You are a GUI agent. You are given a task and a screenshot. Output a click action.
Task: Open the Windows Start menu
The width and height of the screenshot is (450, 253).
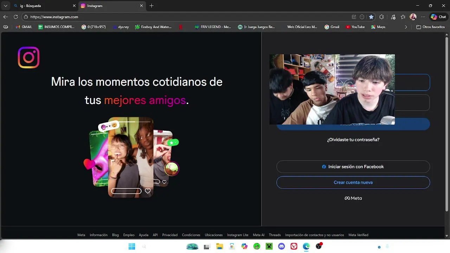tap(132, 247)
